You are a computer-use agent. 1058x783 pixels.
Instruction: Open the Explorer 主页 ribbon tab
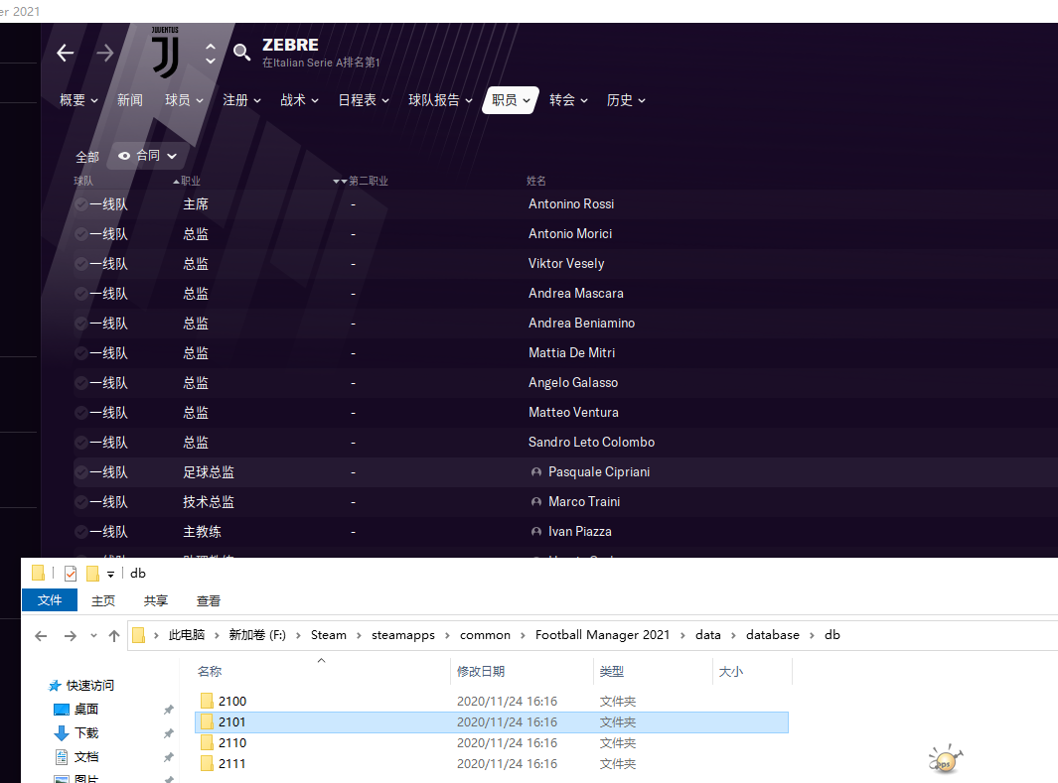point(103,601)
